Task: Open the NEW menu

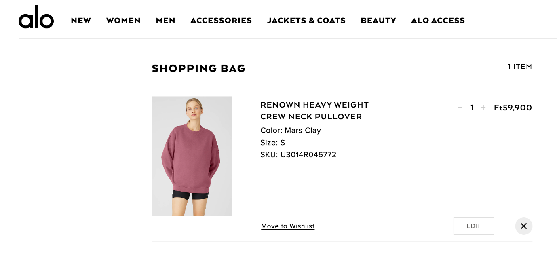Action: pos(81,21)
